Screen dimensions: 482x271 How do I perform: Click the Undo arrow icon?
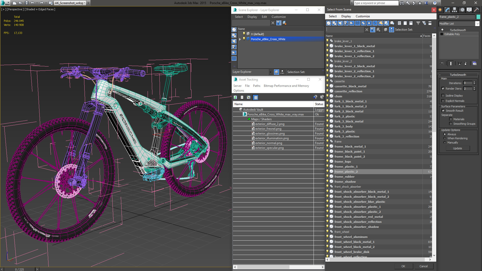[33, 3]
